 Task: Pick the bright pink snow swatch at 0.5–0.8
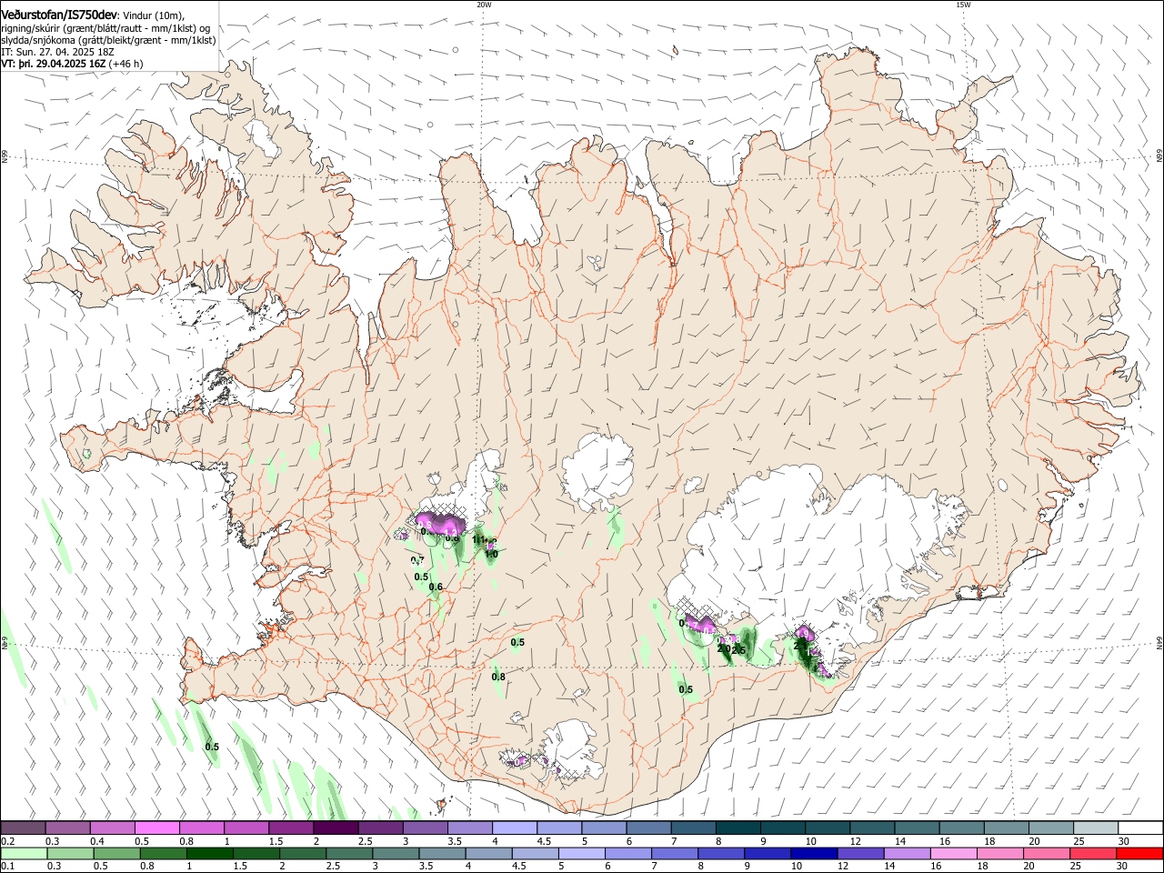click(157, 828)
